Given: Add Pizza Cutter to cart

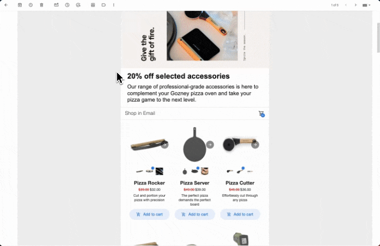Looking at the screenshot, I should (240, 214).
